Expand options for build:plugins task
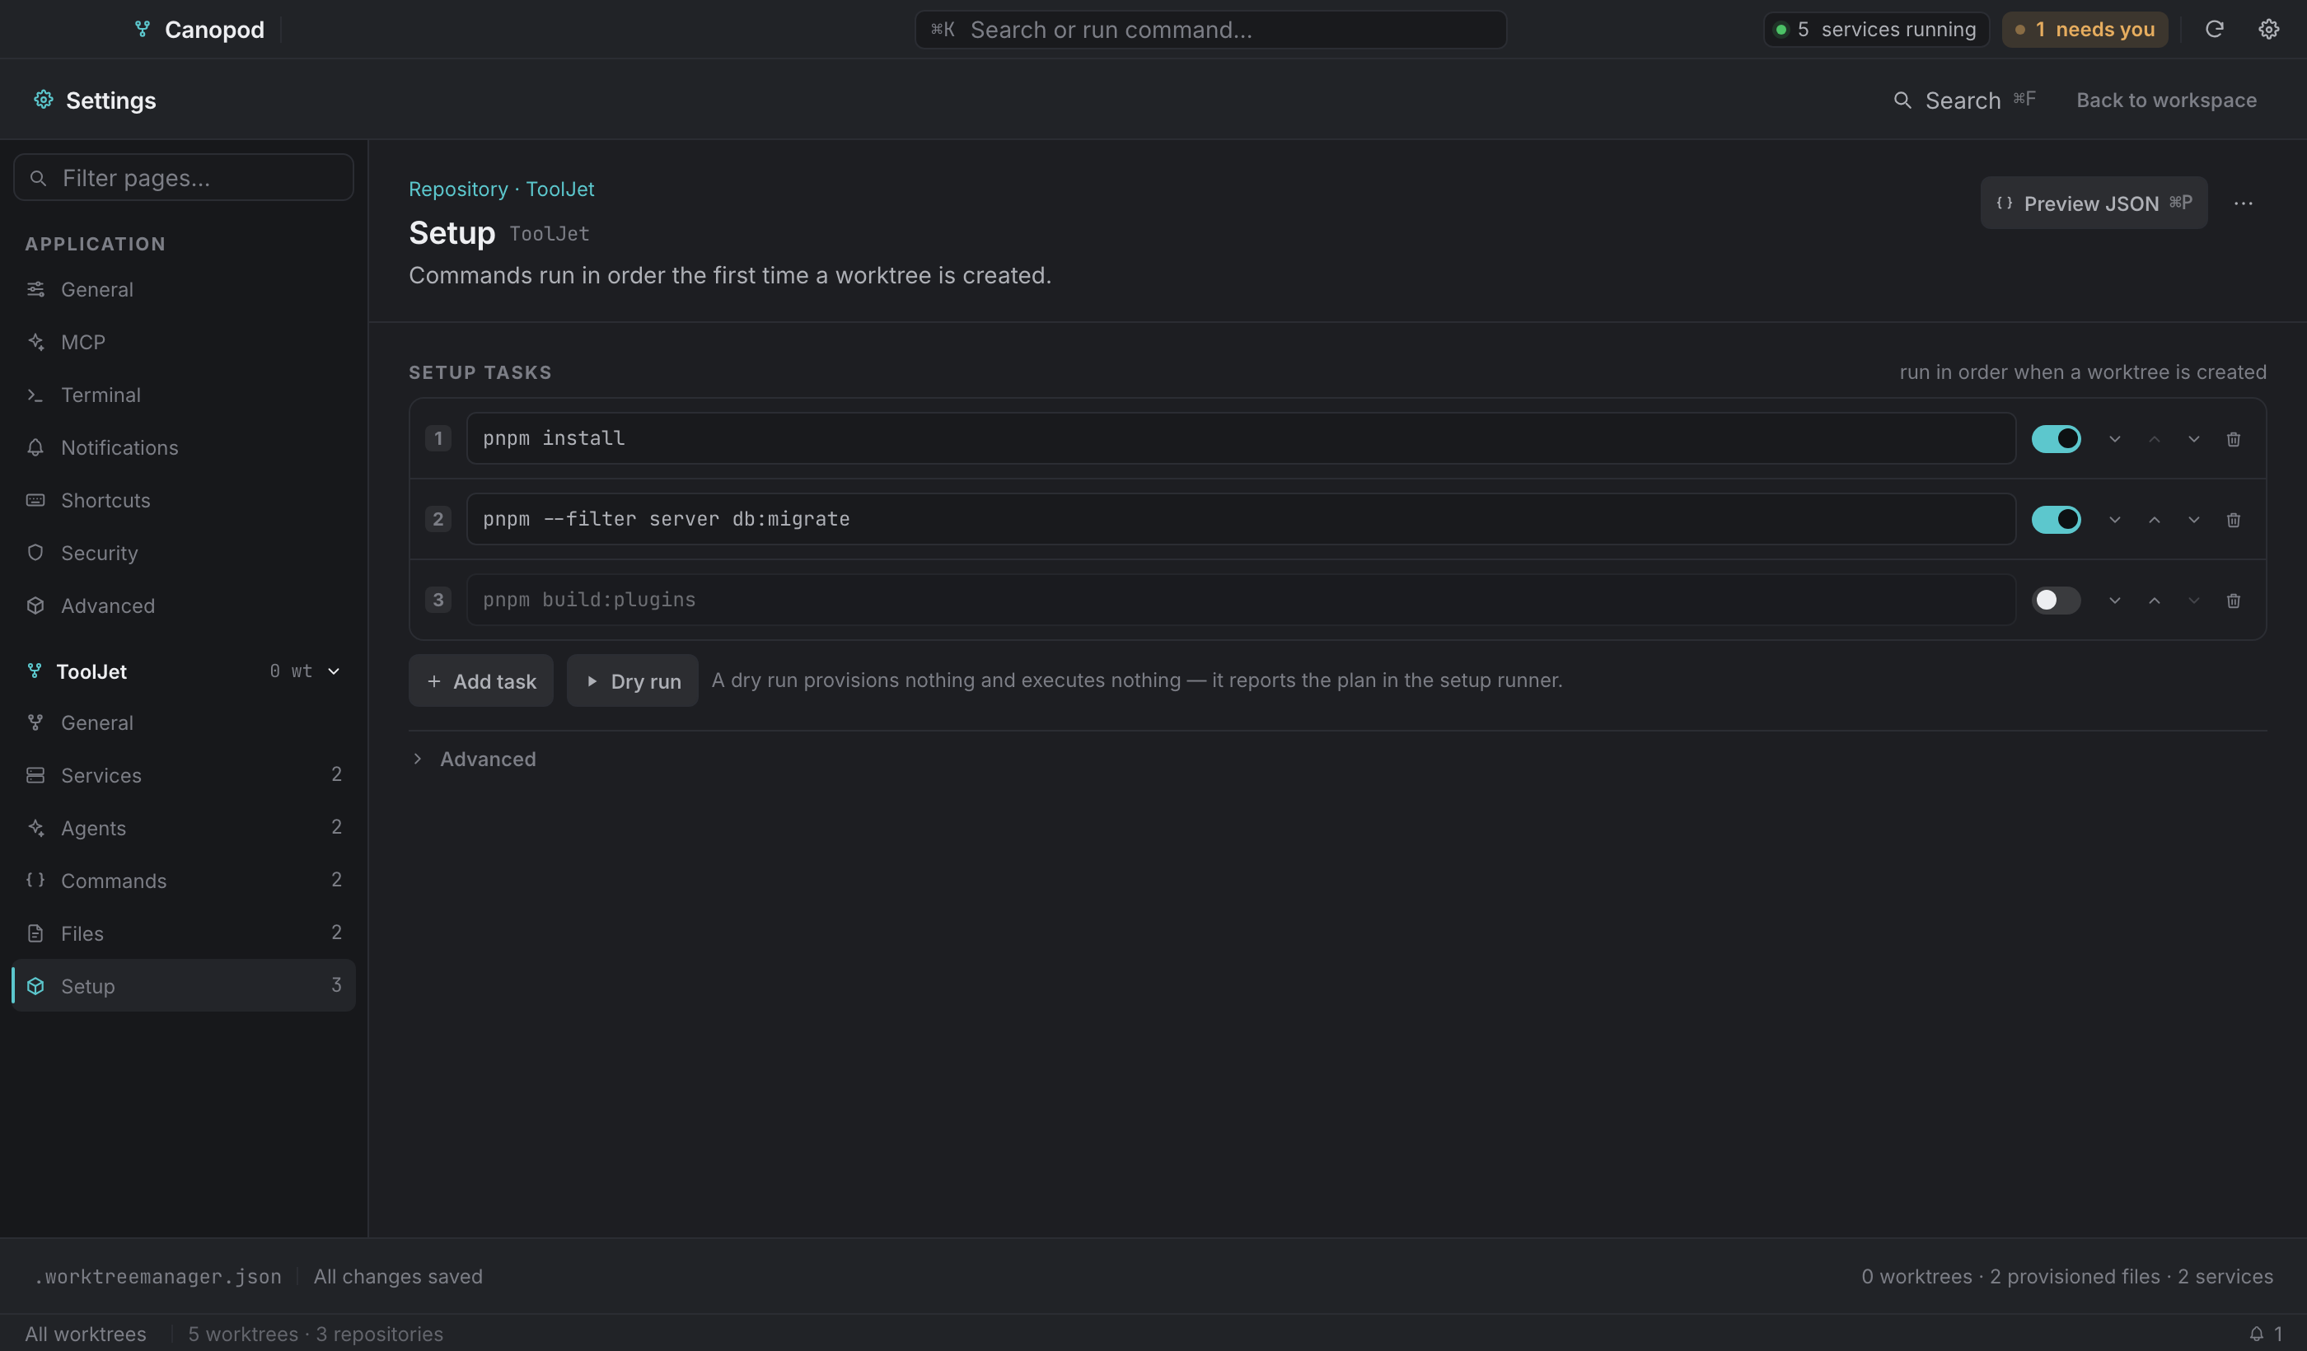Screen dimensions: 2307x1351 pyautogui.click(x=2114, y=600)
